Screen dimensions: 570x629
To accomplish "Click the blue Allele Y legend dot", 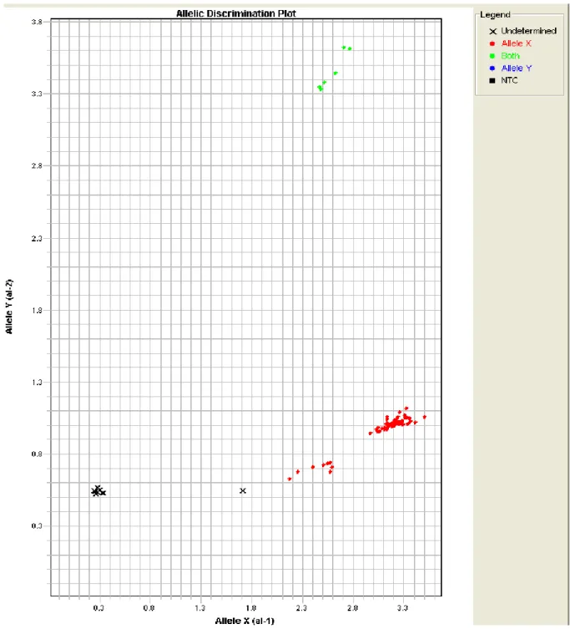I will 492,68.
